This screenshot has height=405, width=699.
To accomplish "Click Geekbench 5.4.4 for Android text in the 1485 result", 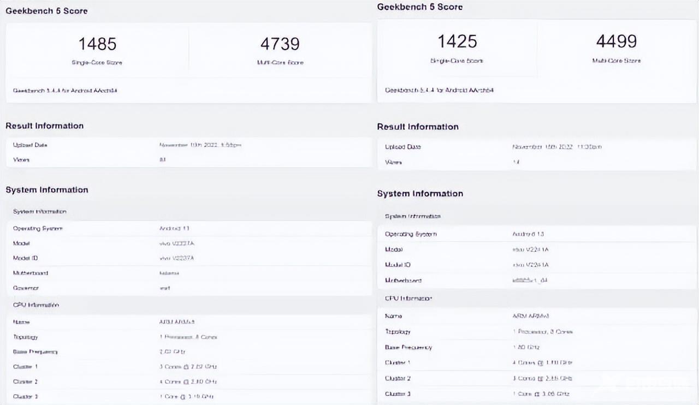I will [65, 91].
